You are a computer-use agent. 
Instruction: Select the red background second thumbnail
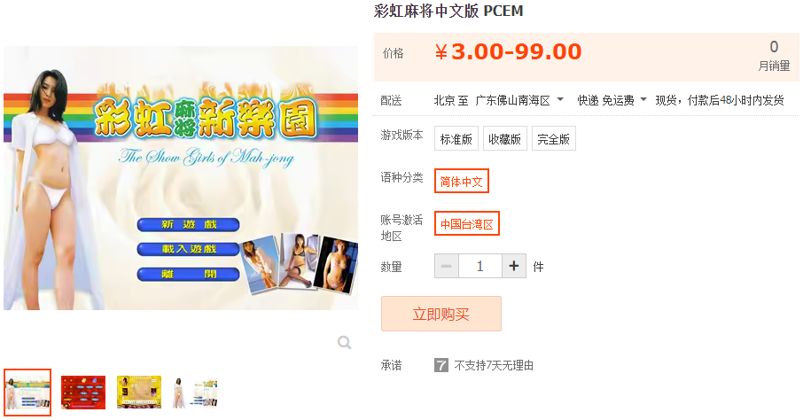[x=83, y=392]
